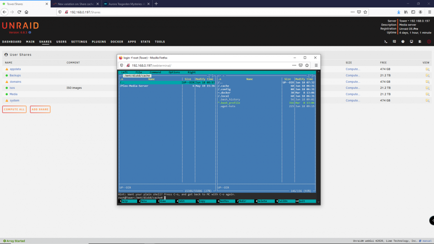The height and width of the screenshot is (244, 434).
Task: Open the TOOLS menu
Action: [x=160, y=42]
